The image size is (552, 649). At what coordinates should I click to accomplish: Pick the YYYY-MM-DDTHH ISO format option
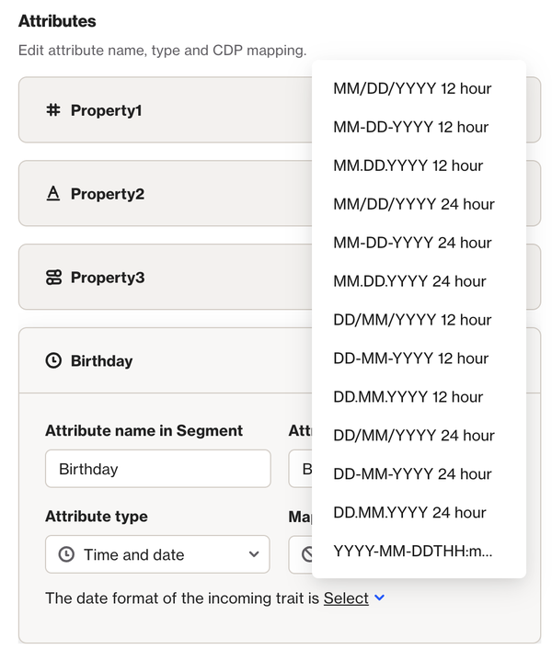click(412, 551)
